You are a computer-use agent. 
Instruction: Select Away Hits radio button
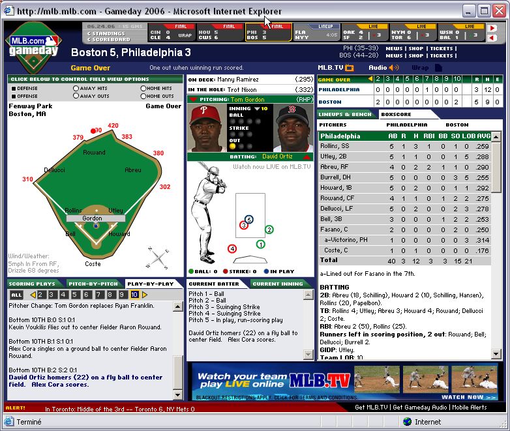76,88
